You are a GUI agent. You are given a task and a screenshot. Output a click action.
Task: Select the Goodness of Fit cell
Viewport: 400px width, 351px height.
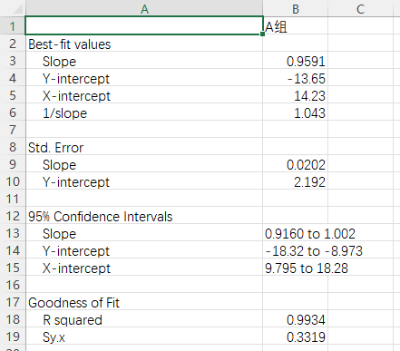(x=144, y=302)
